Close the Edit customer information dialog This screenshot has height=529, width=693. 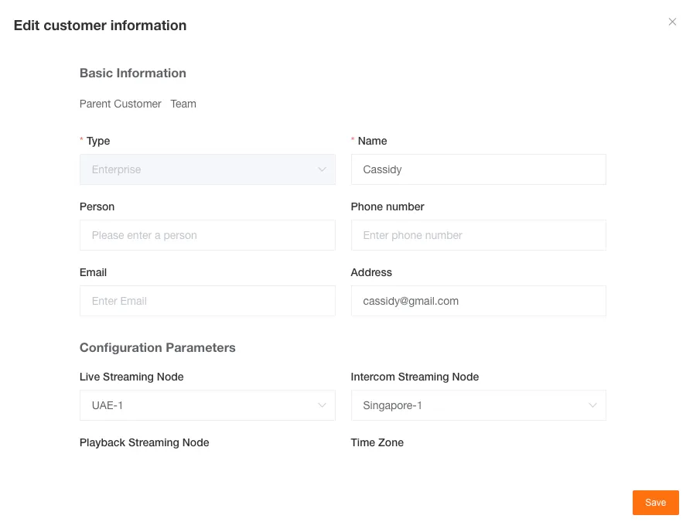[x=672, y=22]
